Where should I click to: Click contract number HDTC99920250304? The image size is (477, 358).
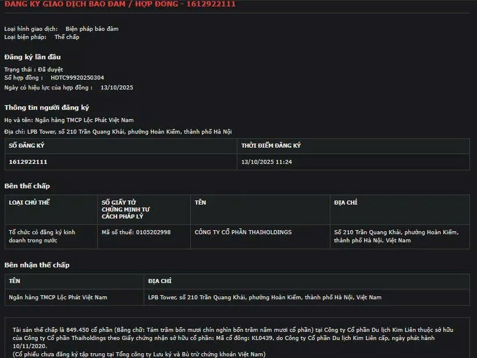tap(77, 78)
